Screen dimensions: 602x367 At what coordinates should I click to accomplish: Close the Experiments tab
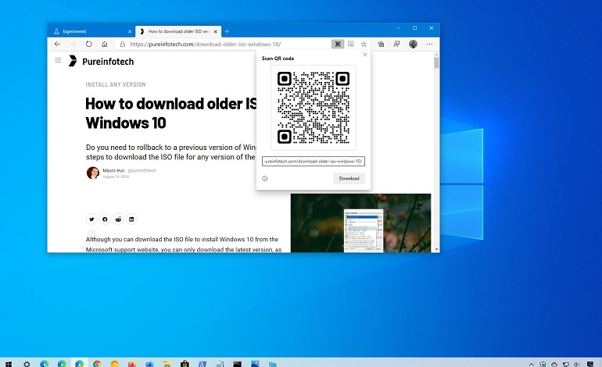click(130, 31)
